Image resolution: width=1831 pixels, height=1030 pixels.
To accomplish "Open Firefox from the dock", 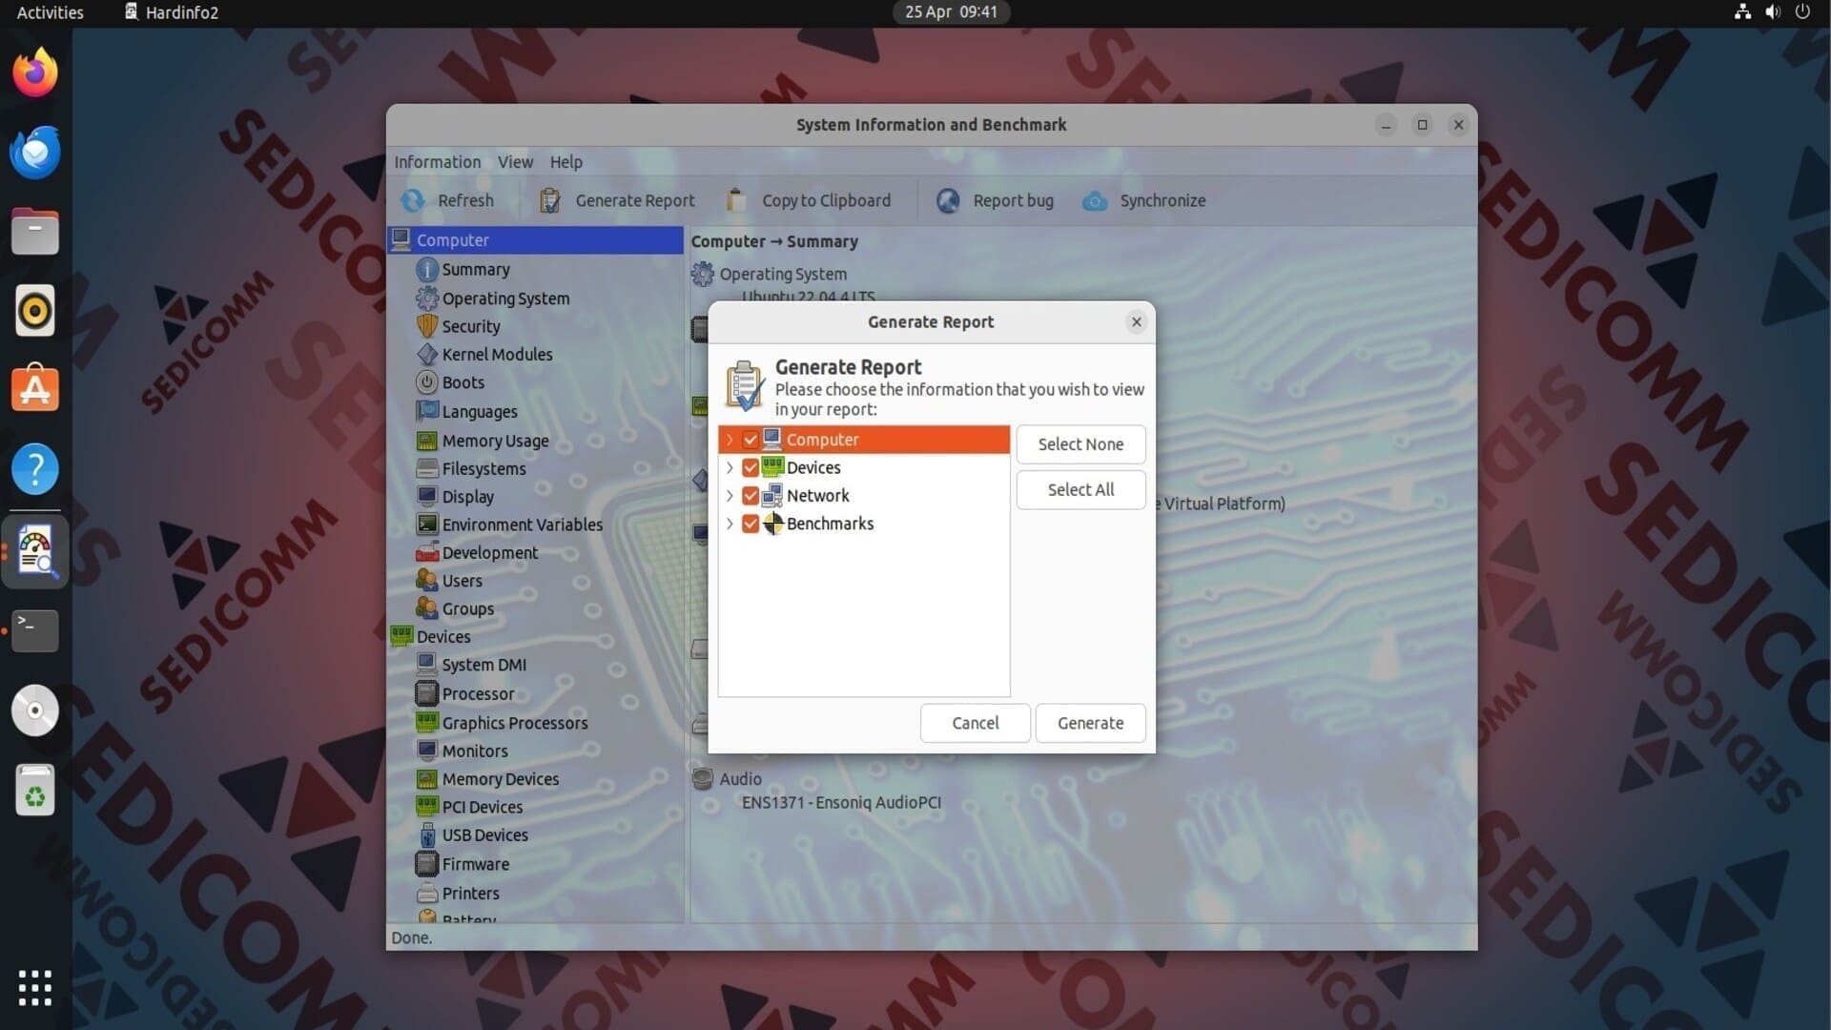I will pos(35,72).
